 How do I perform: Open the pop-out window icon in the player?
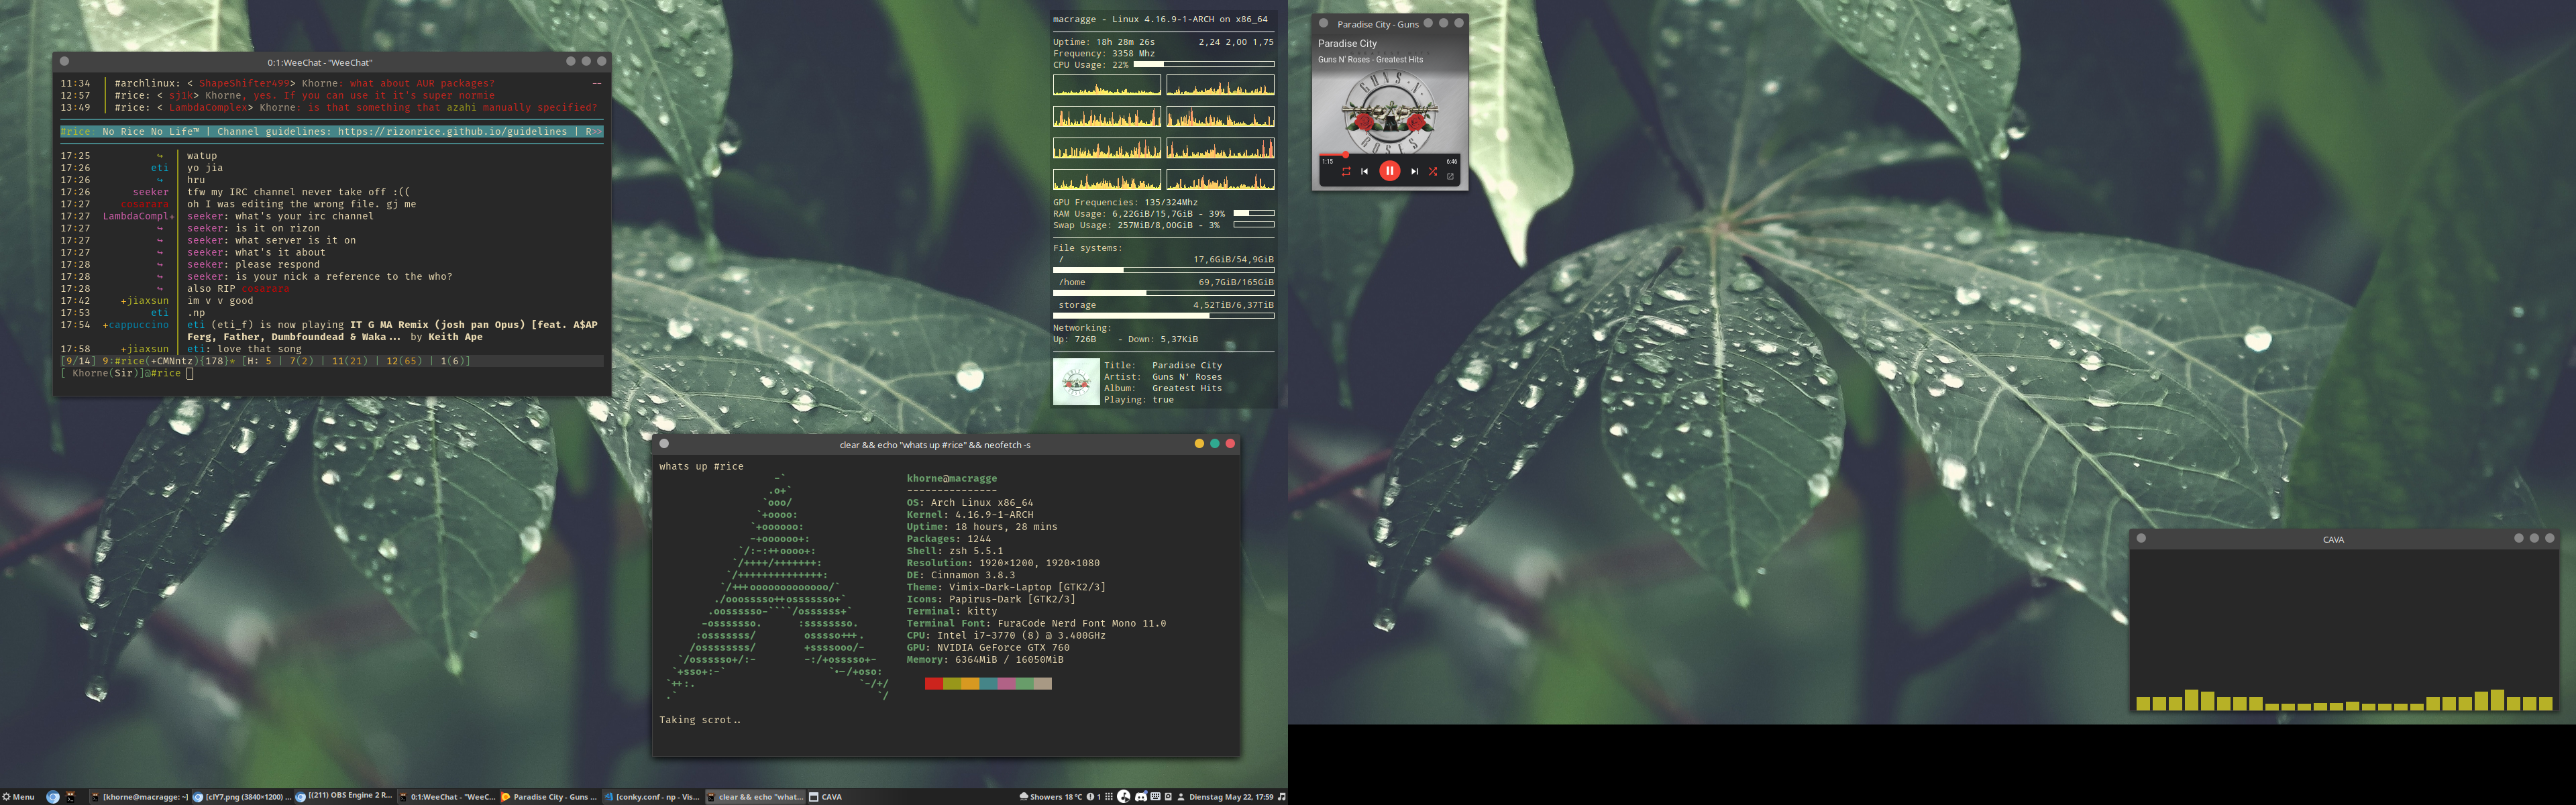point(1451,178)
